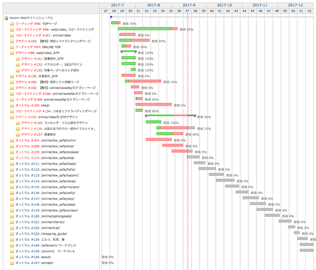Click the 新規 70% label for issue #96
Viewport: 316px width, 270px height.
tap(130, 24)
